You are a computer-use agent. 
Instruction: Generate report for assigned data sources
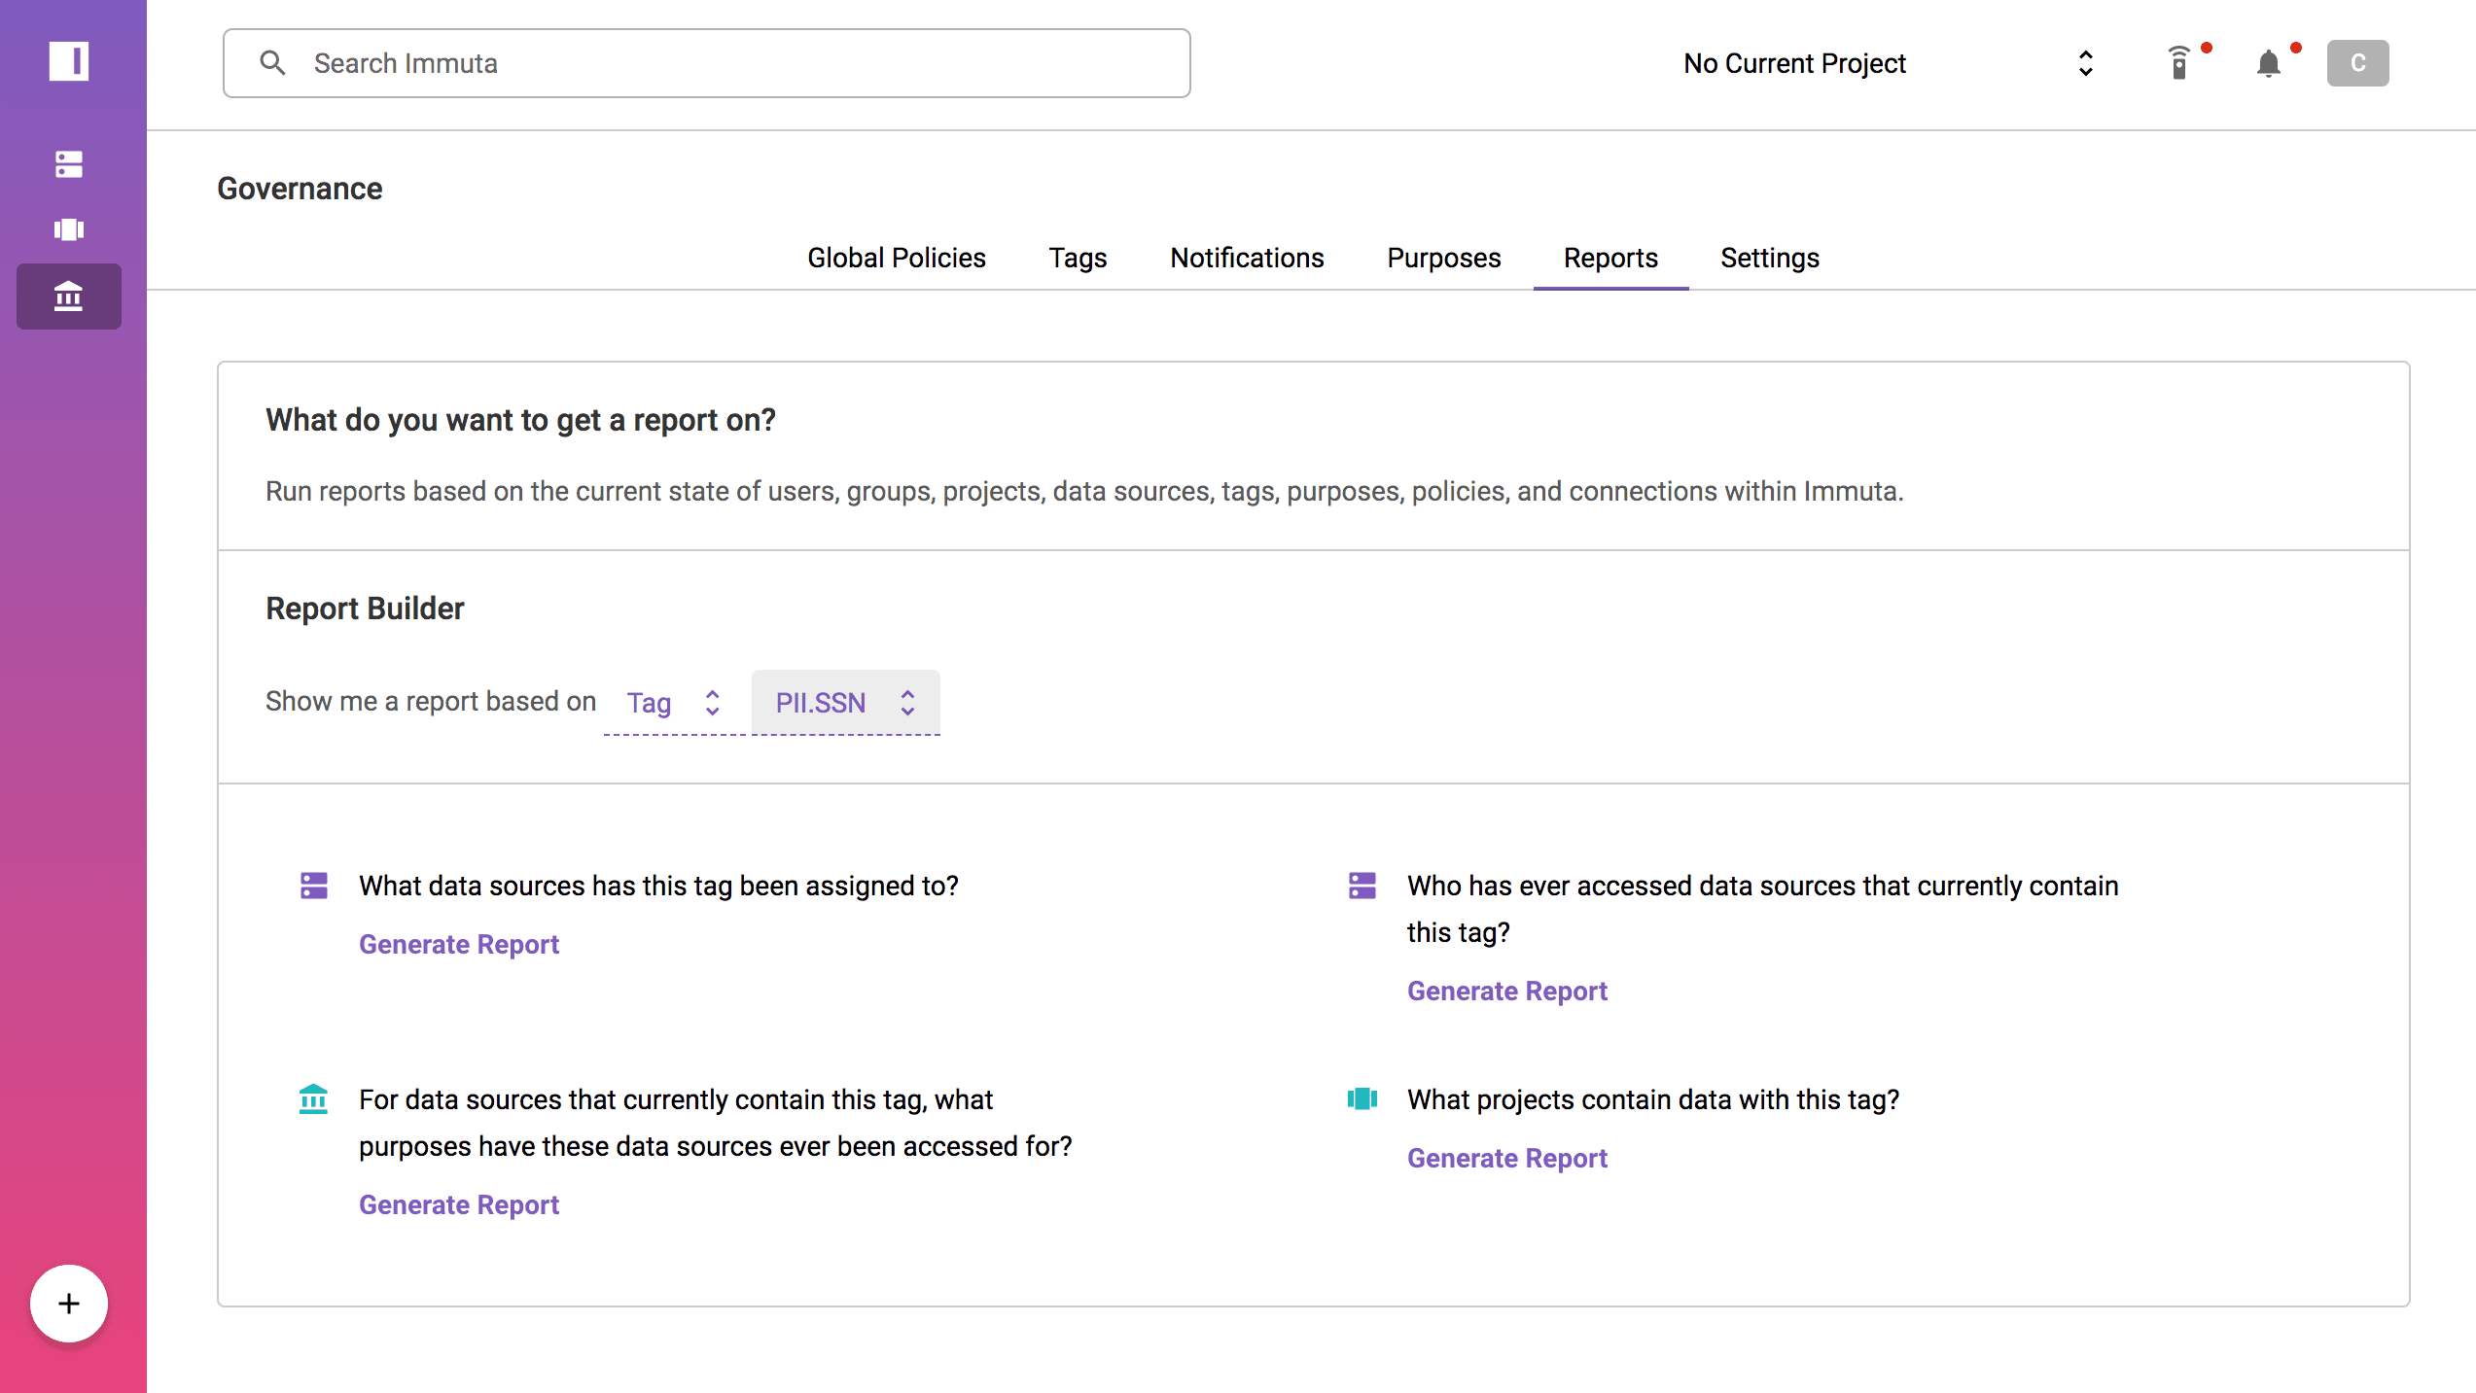459,945
